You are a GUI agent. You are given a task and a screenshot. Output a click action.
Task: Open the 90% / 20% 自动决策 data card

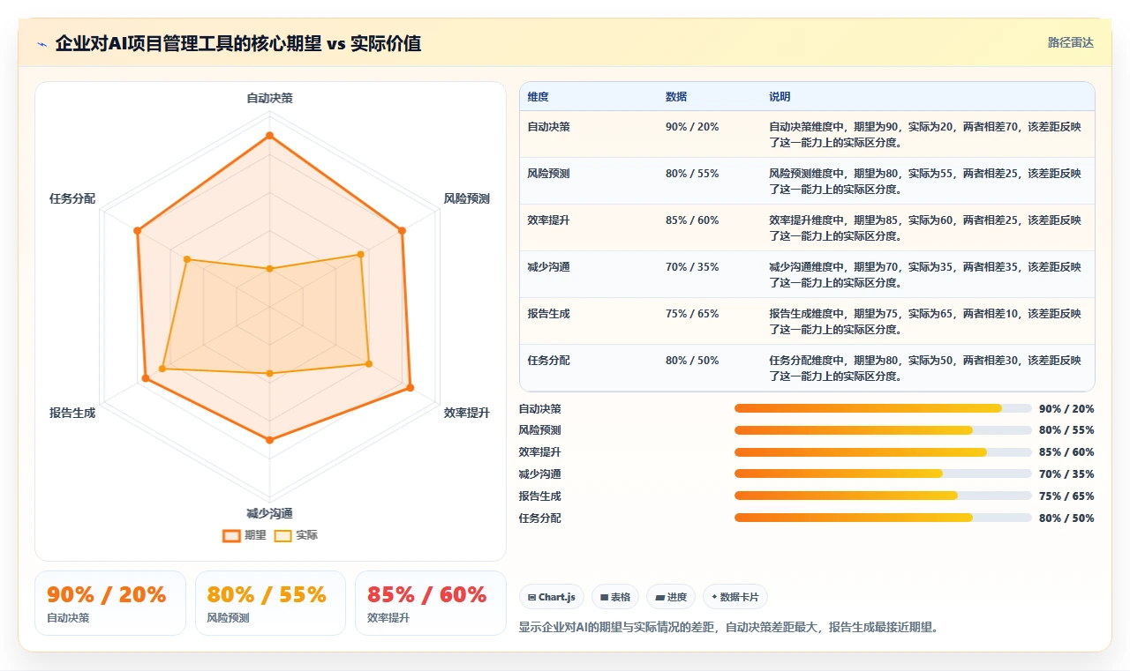[110, 603]
